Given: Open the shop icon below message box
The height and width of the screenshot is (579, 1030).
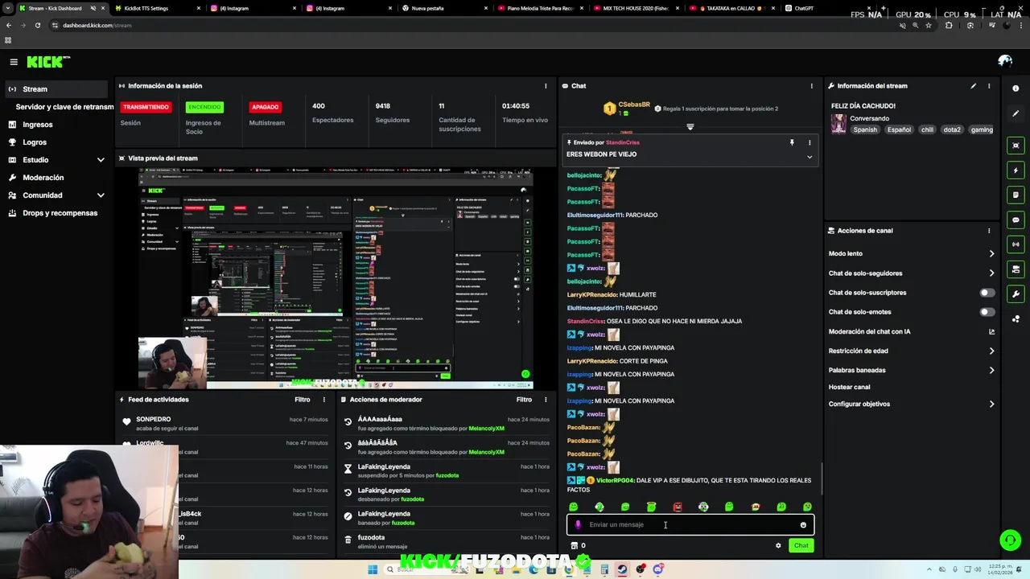Looking at the screenshot, I should pos(574,546).
